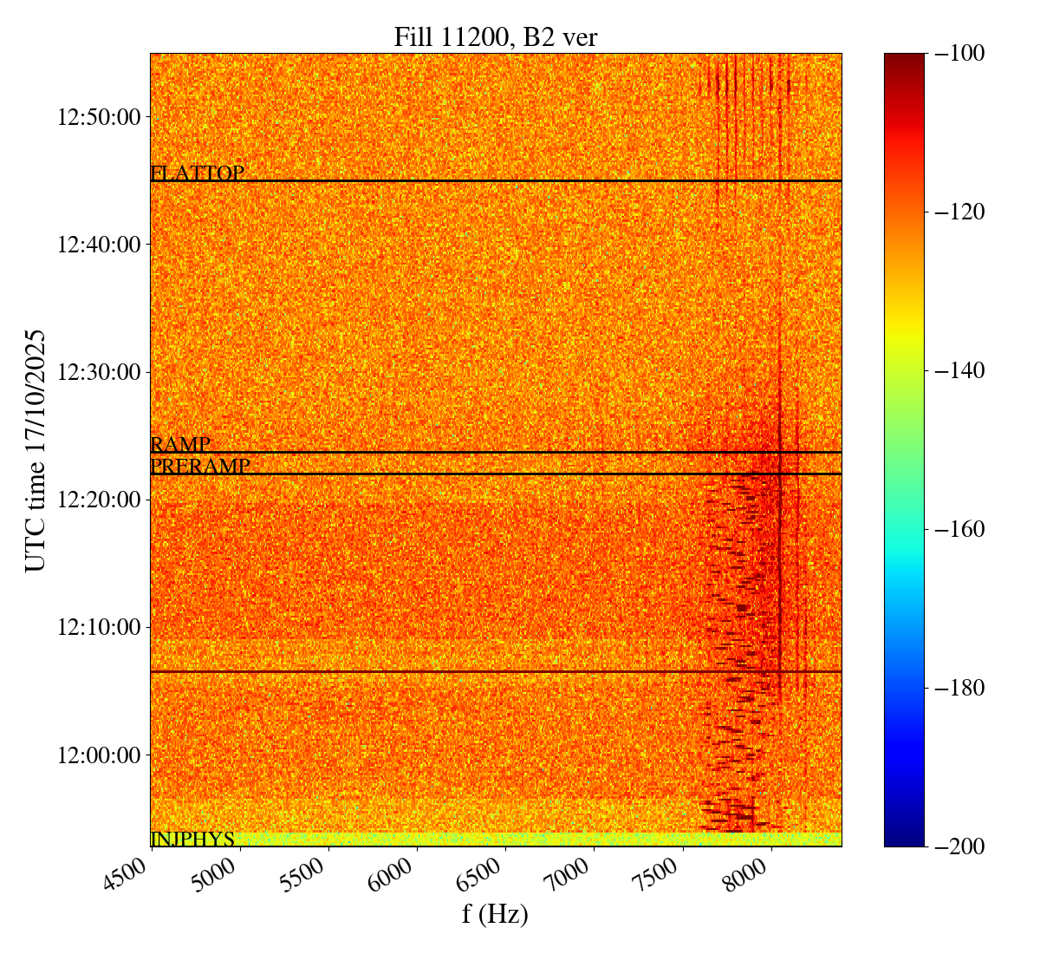Click the UTC time y-axis label
This screenshot has width=1040, height=954.
click(36, 450)
